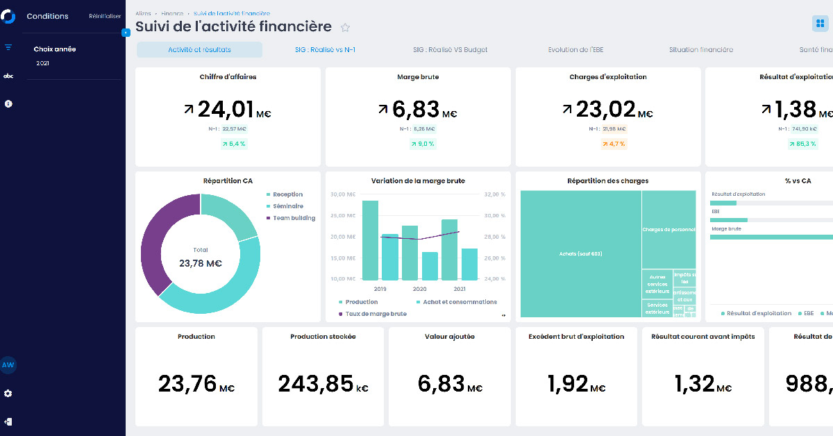
Task: Open the grid layout button top right
Action: pos(821,24)
